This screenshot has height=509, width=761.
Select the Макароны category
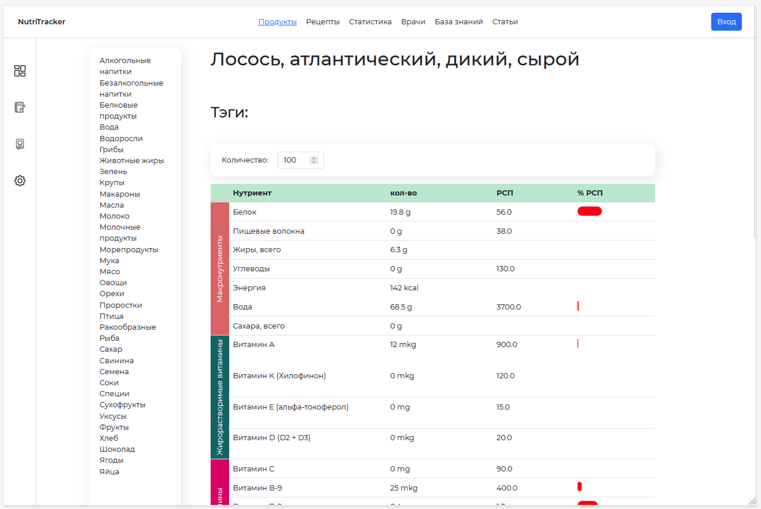point(120,194)
